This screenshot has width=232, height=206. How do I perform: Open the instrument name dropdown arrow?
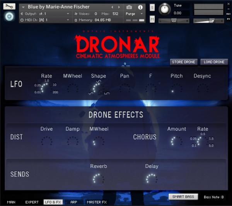pos(23,7)
